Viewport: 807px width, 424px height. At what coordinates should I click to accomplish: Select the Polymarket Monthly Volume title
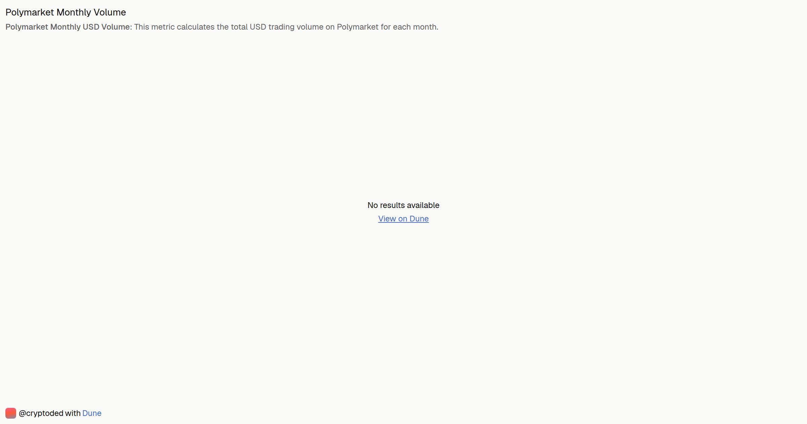point(66,12)
